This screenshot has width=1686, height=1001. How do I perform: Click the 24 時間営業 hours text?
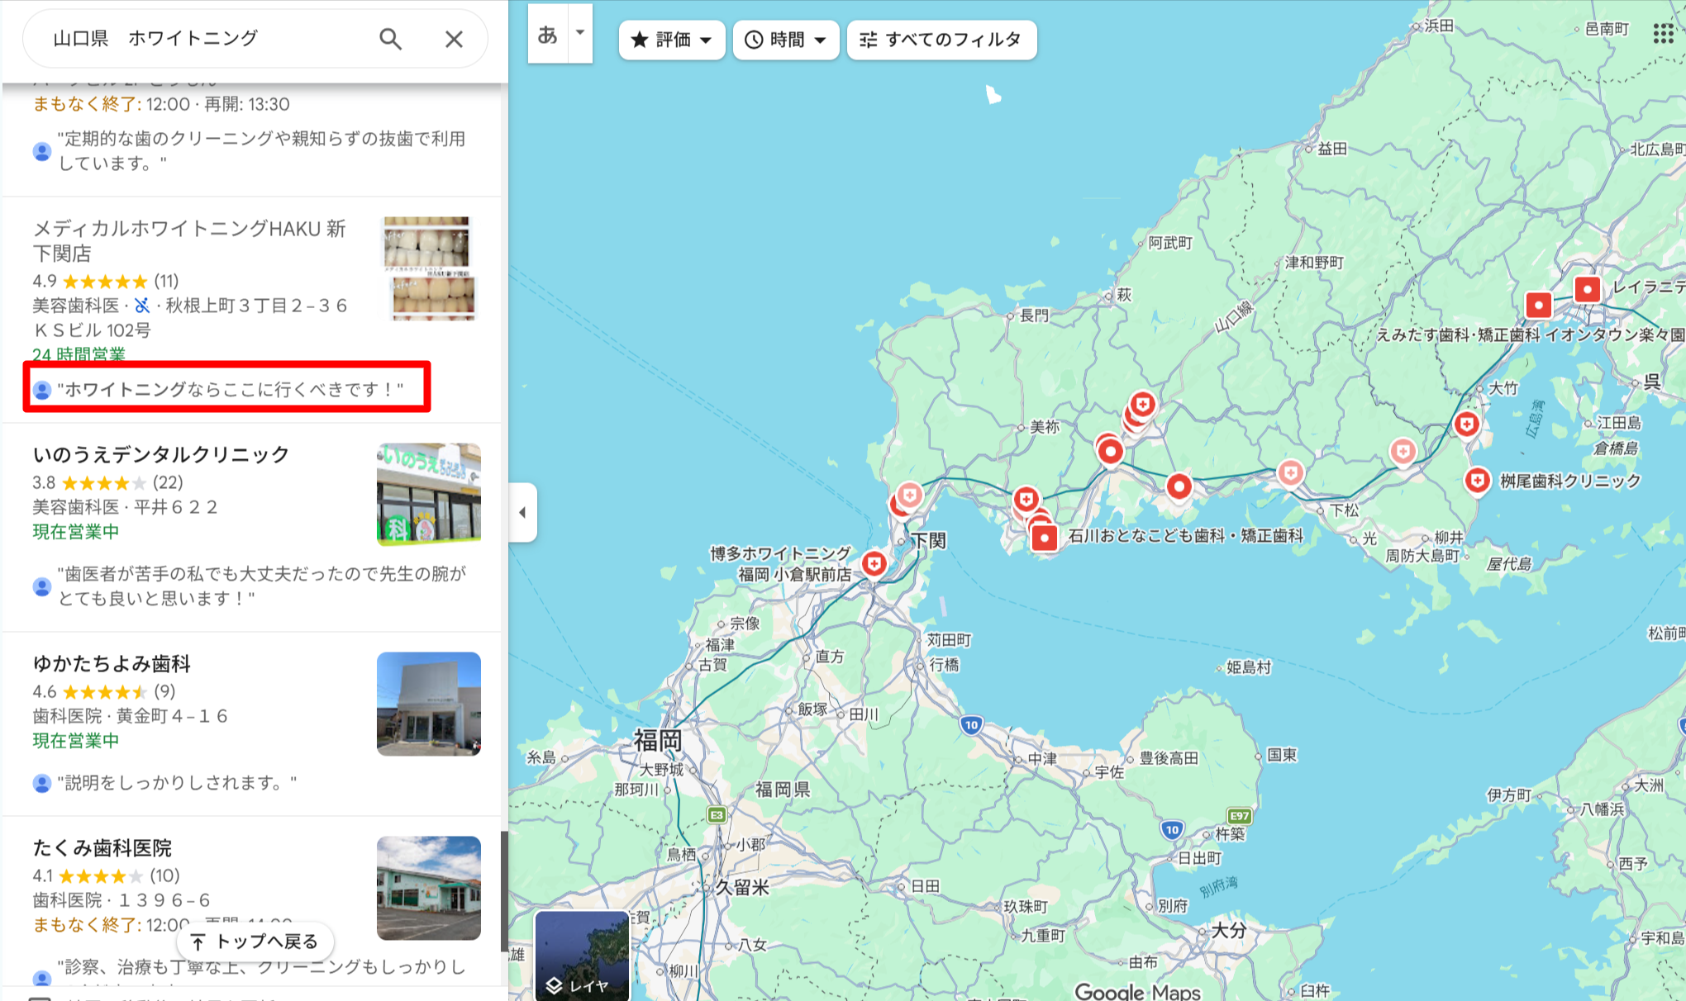click(x=79, y=354)
